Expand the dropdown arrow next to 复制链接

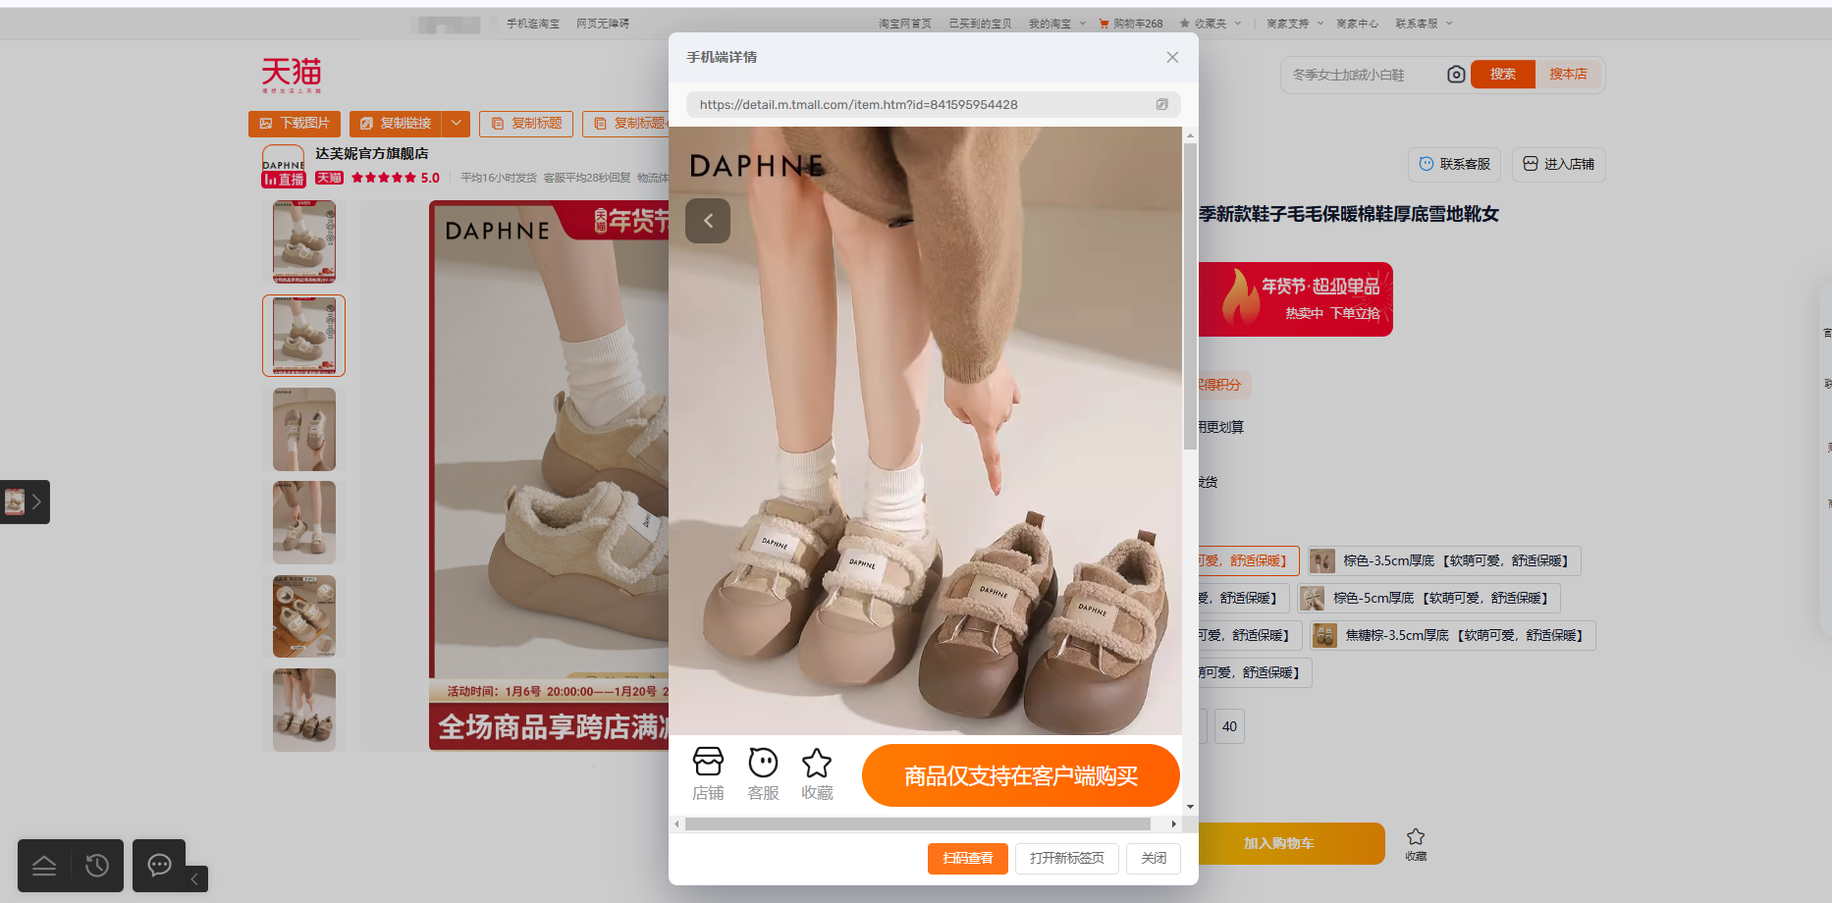[457, 124]
